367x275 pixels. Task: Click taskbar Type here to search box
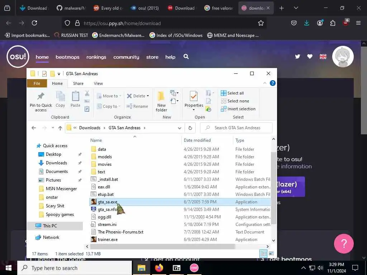[x=75, y=268]
